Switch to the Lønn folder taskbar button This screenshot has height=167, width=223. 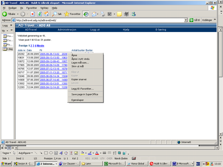(92, 164)
